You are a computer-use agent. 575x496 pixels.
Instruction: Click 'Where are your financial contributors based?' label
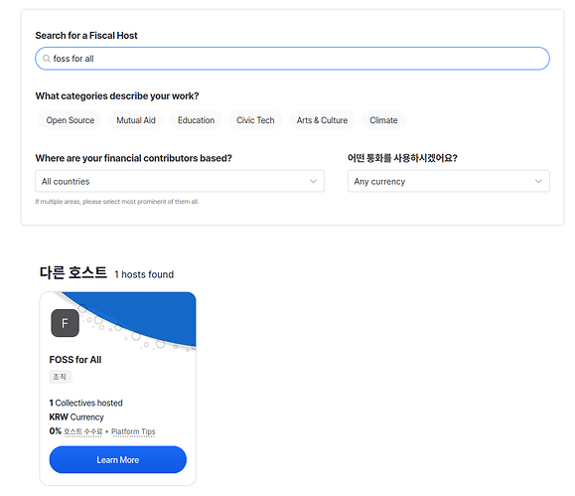[x=133, y=158]
